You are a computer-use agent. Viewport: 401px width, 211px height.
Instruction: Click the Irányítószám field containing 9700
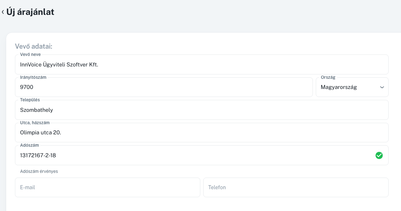[x=164, y=87]
